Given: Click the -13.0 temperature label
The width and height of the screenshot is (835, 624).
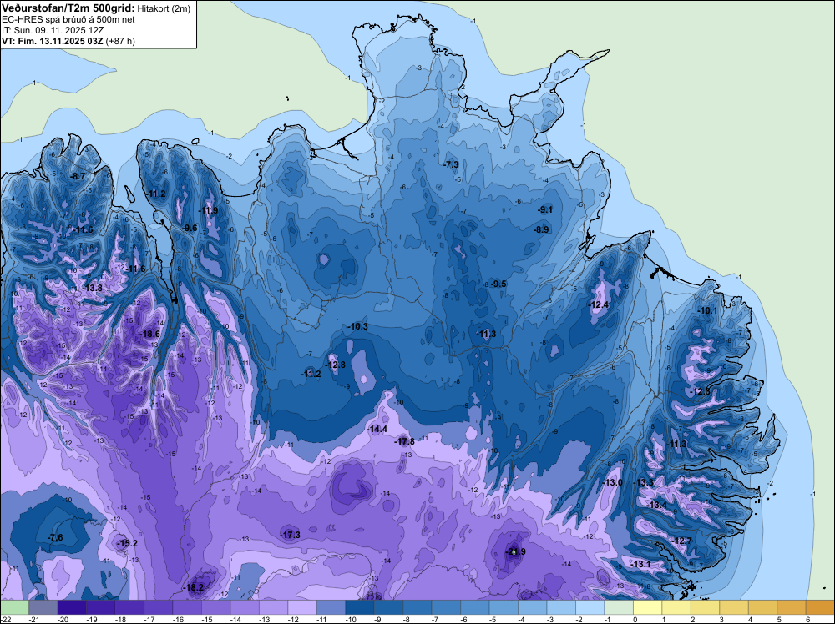Looking at the screenshot, I should (x=612, y=482).
